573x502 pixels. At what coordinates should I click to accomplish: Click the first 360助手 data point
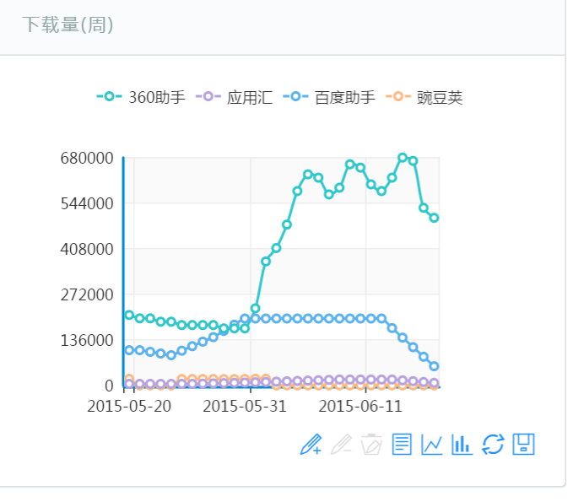click(129, 315)
